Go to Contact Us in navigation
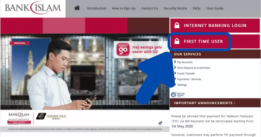 (x=149, y=8)
